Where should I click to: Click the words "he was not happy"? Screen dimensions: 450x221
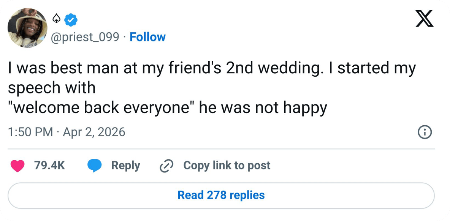point(263,108)
